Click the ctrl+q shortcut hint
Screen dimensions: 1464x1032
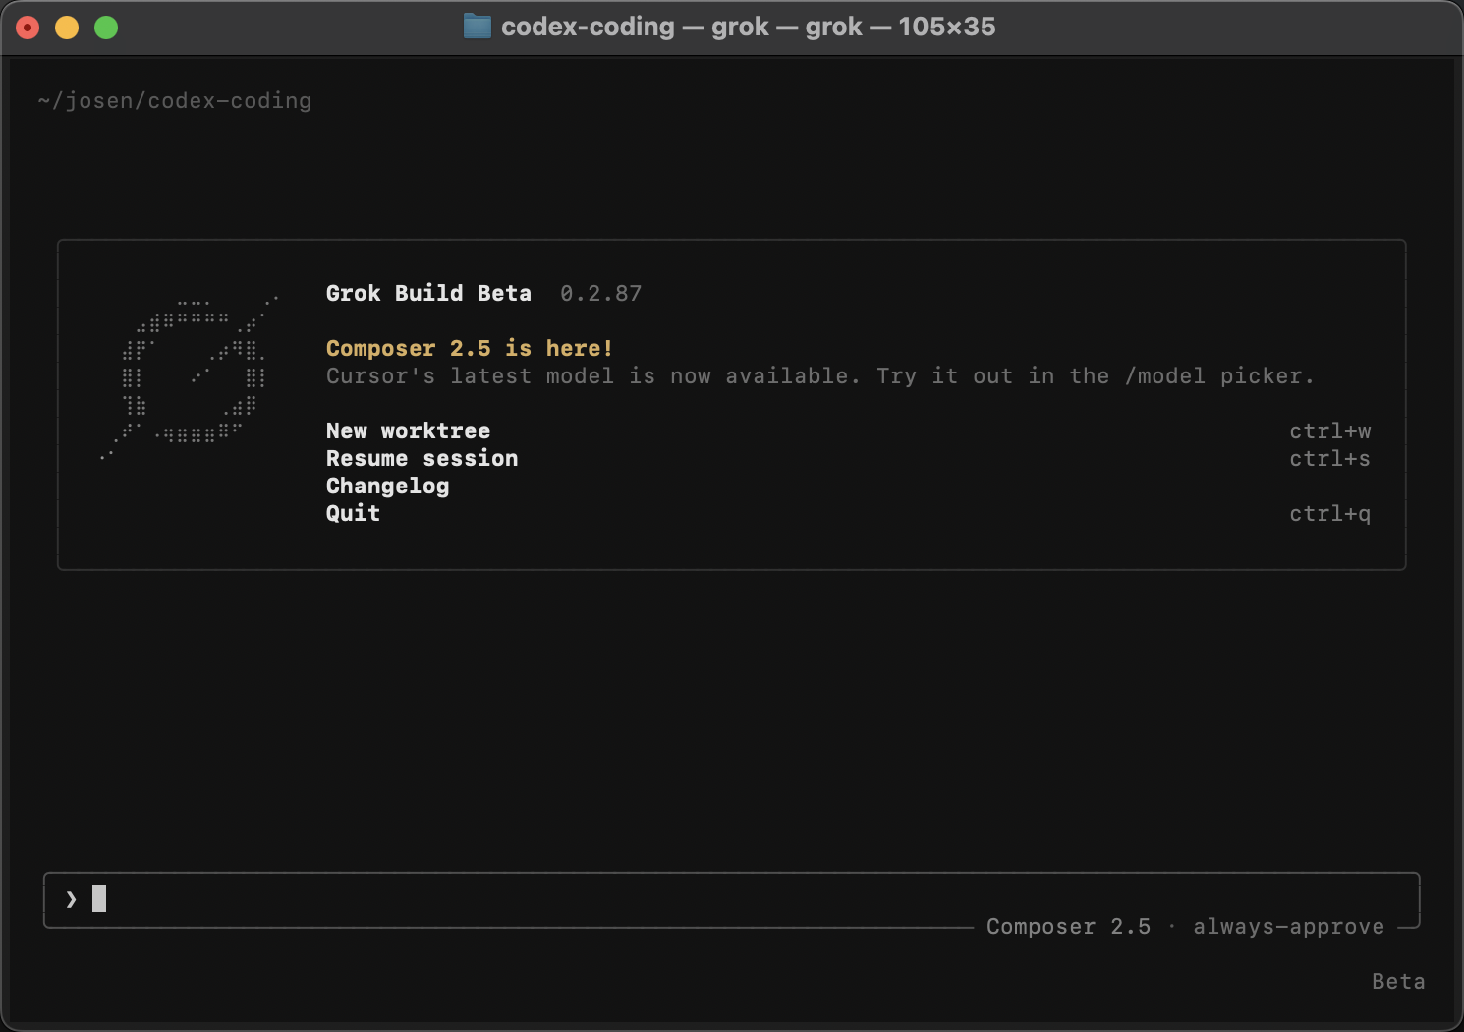1329,513
